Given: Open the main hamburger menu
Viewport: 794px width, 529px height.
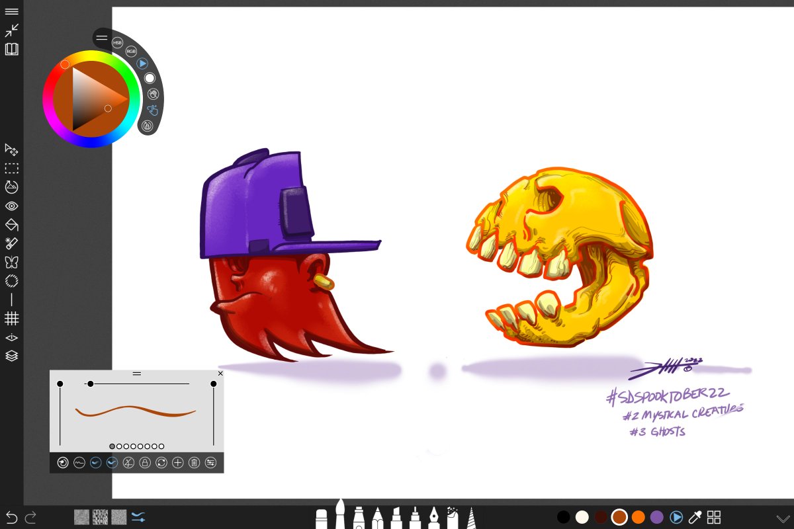Looking at the screenshot, I should pos(11,12).
